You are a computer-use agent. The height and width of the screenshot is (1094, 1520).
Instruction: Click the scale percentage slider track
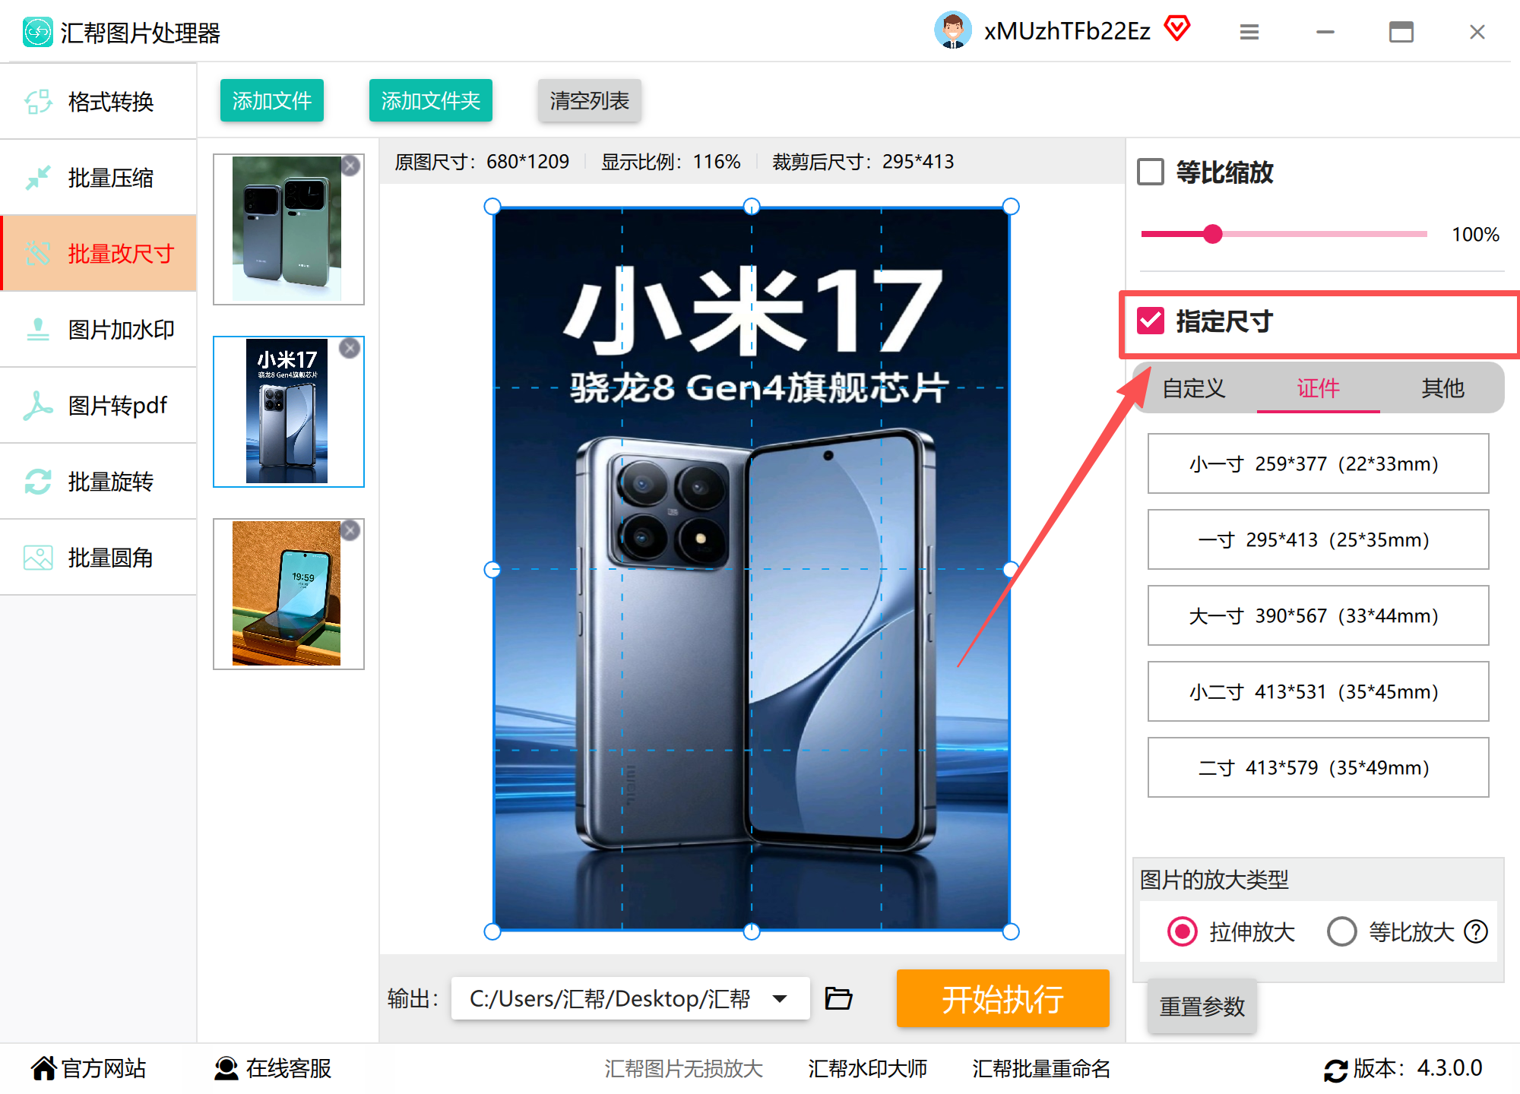1284,234
